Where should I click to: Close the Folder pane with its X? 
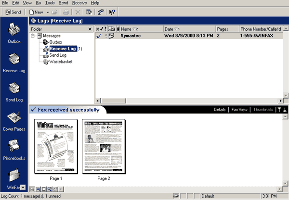click(90, 29)
